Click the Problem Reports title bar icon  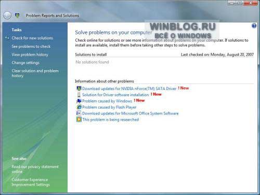(x=17, y=16)
